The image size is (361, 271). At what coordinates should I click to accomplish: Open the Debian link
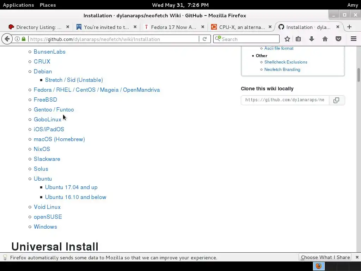point(43,71)
